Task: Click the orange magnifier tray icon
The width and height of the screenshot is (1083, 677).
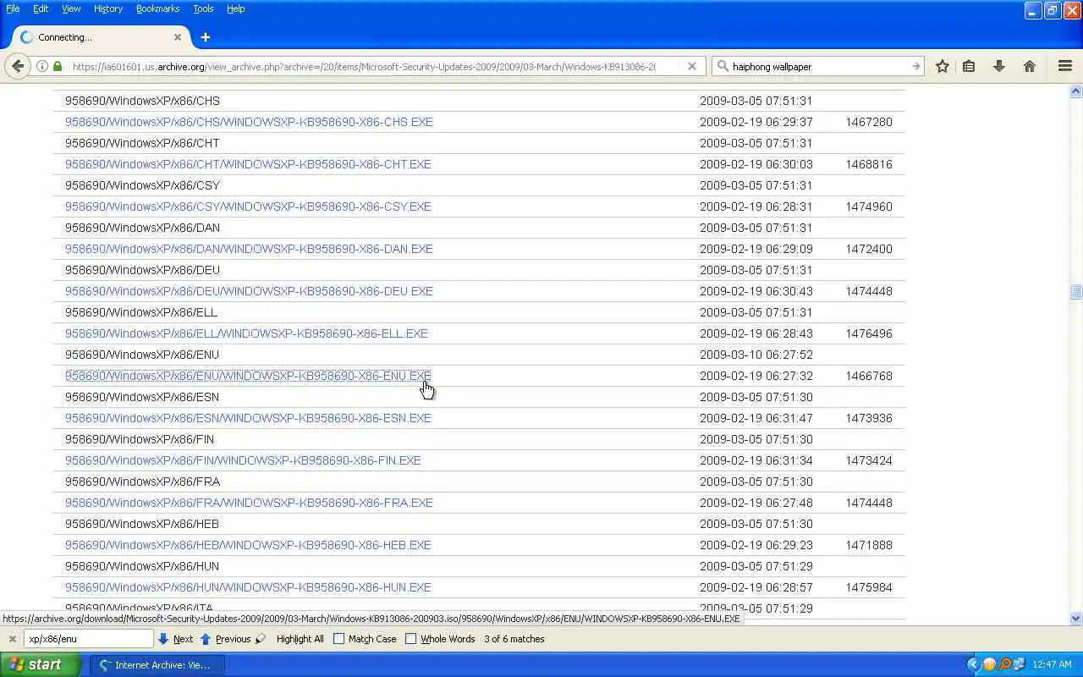Action: pos(1005,664)
